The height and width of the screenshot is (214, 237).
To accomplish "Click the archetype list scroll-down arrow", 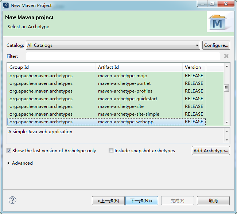I will pos(227,122).
